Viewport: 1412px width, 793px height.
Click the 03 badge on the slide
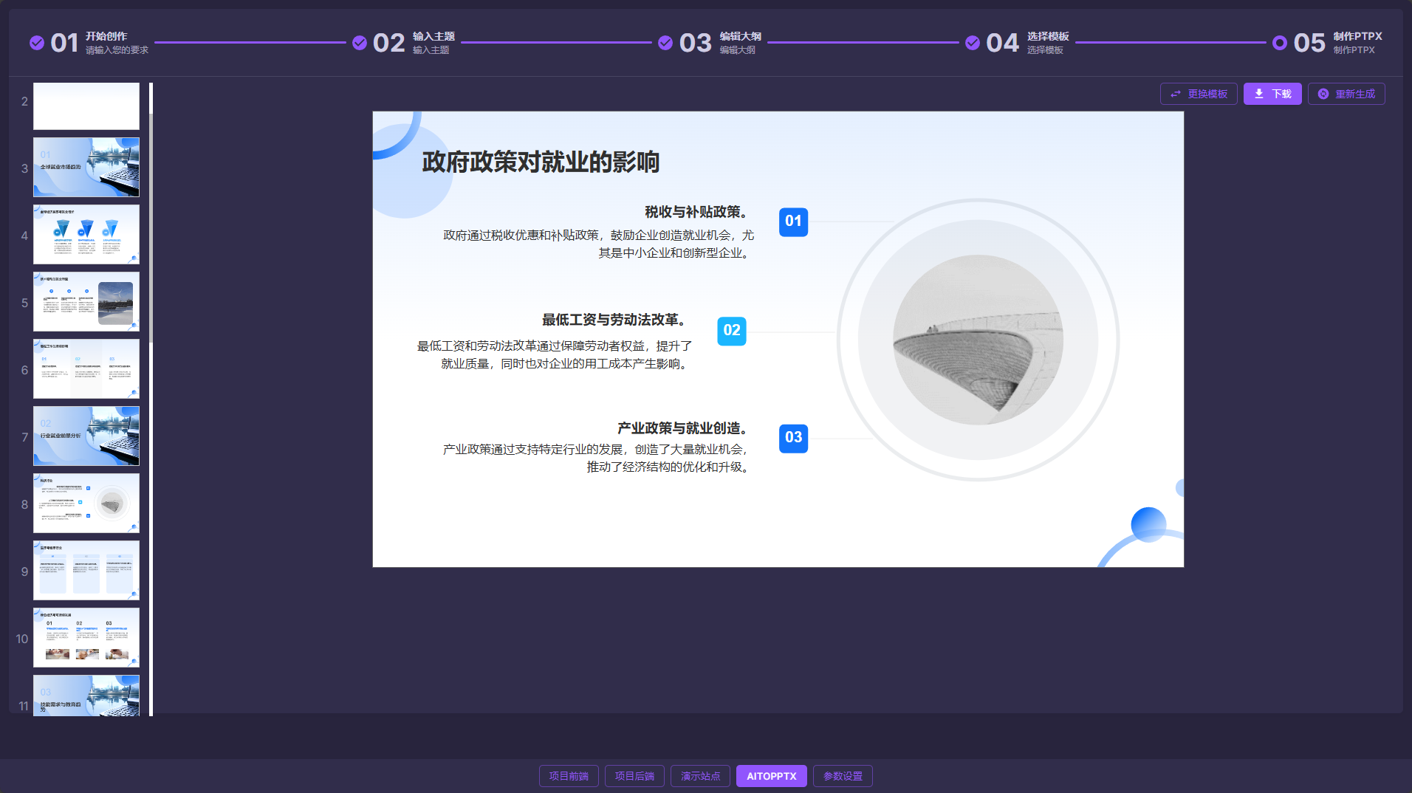pyautogui.click(x=793, y=438)
